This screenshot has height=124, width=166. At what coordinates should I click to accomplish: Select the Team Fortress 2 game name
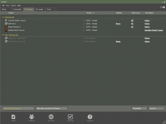[14, 27]
